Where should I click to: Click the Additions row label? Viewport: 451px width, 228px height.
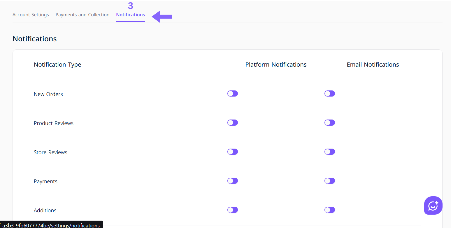point(45,210)
